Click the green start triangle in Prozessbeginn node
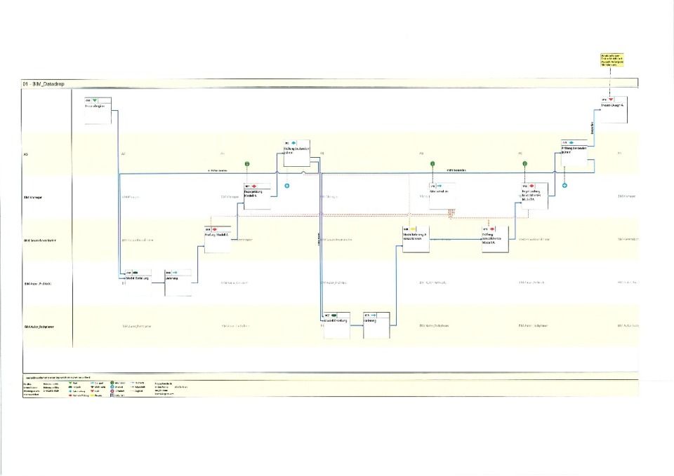Image resolution: width=674 pixels, height=476 pixels. pos(95,100)
